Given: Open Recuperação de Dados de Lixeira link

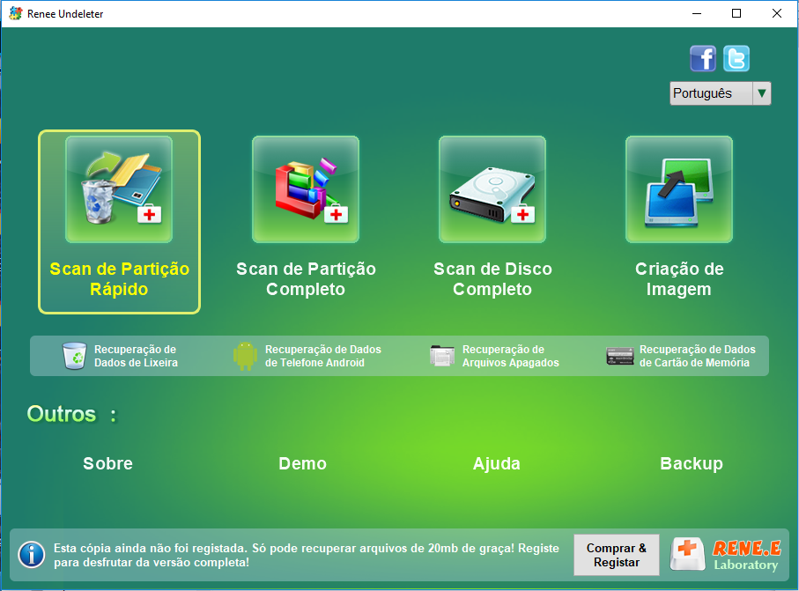Looking at the screenshot, I should coord(136,356).
